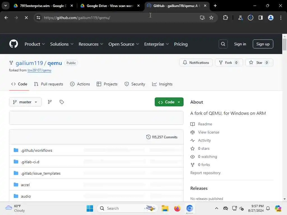This screenshot has height=215, width=287.
Task: Click the install app icon in the address bar
Action: pos(202,18)
